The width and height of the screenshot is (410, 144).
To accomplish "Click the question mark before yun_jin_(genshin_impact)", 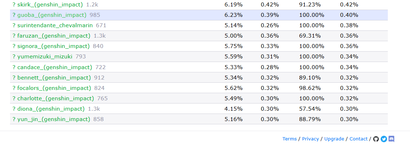I will [14, 119].
